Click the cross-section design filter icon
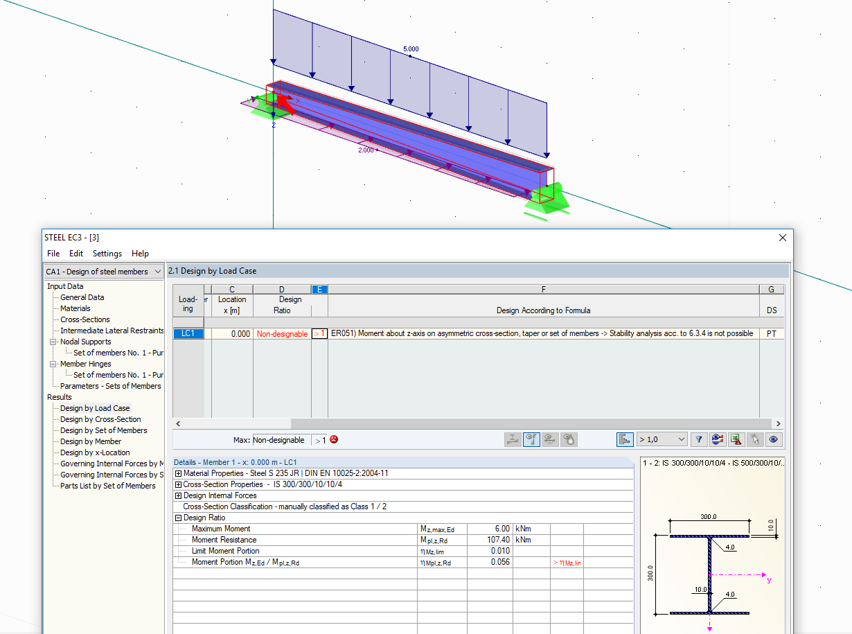 [x=513, y=439]
